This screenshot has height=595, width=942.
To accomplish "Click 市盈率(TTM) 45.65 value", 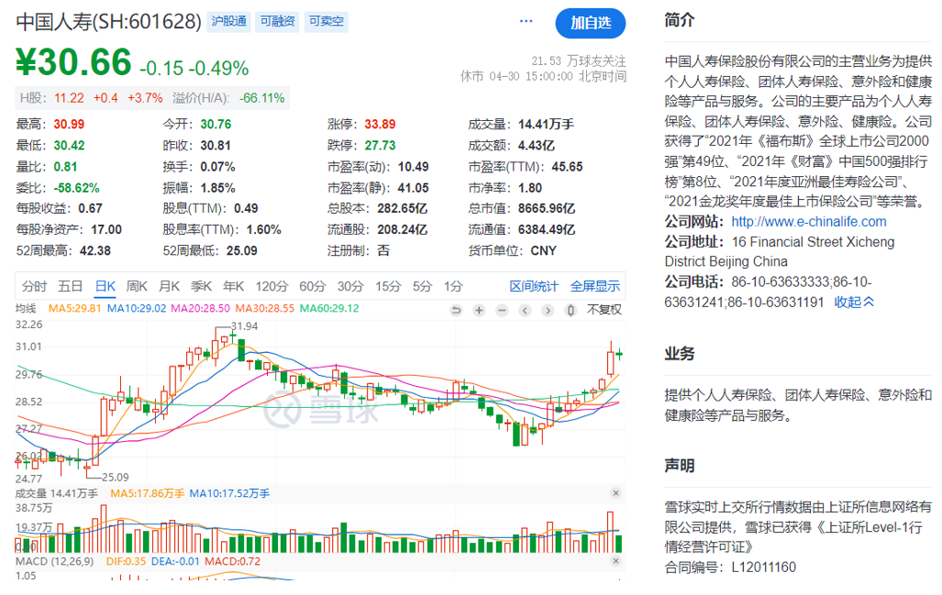I will (x=567, y=167).
